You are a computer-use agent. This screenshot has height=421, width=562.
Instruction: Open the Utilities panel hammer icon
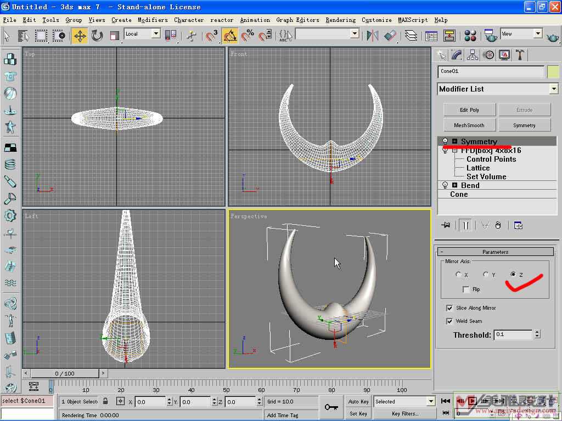[520, 55]
